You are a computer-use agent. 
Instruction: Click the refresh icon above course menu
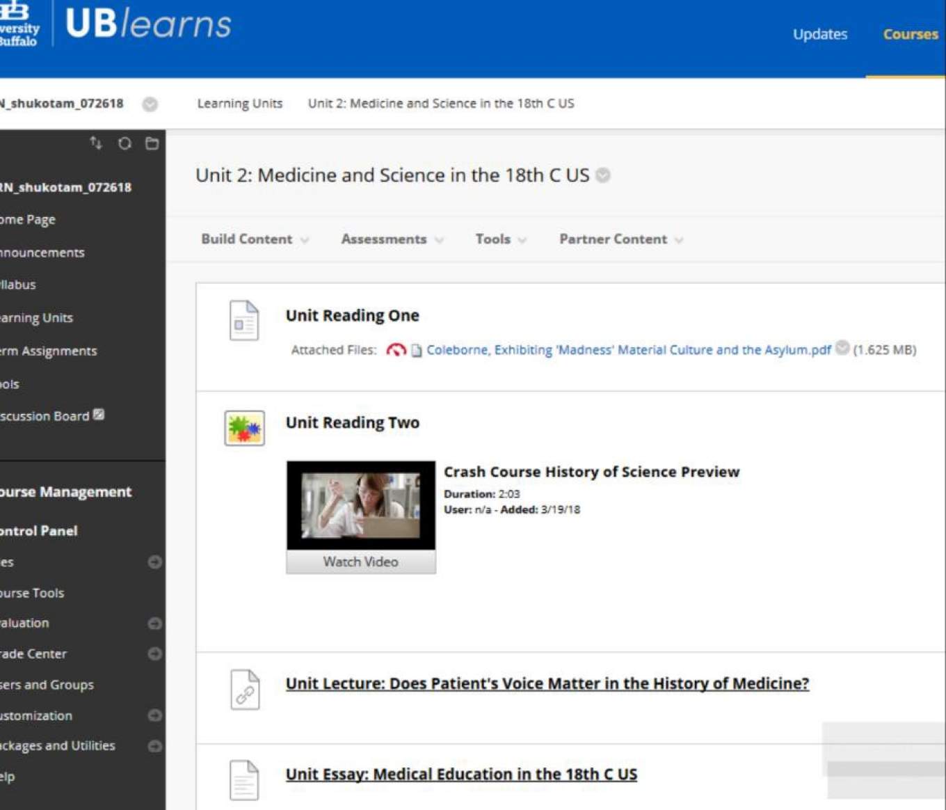click(125, 143)
